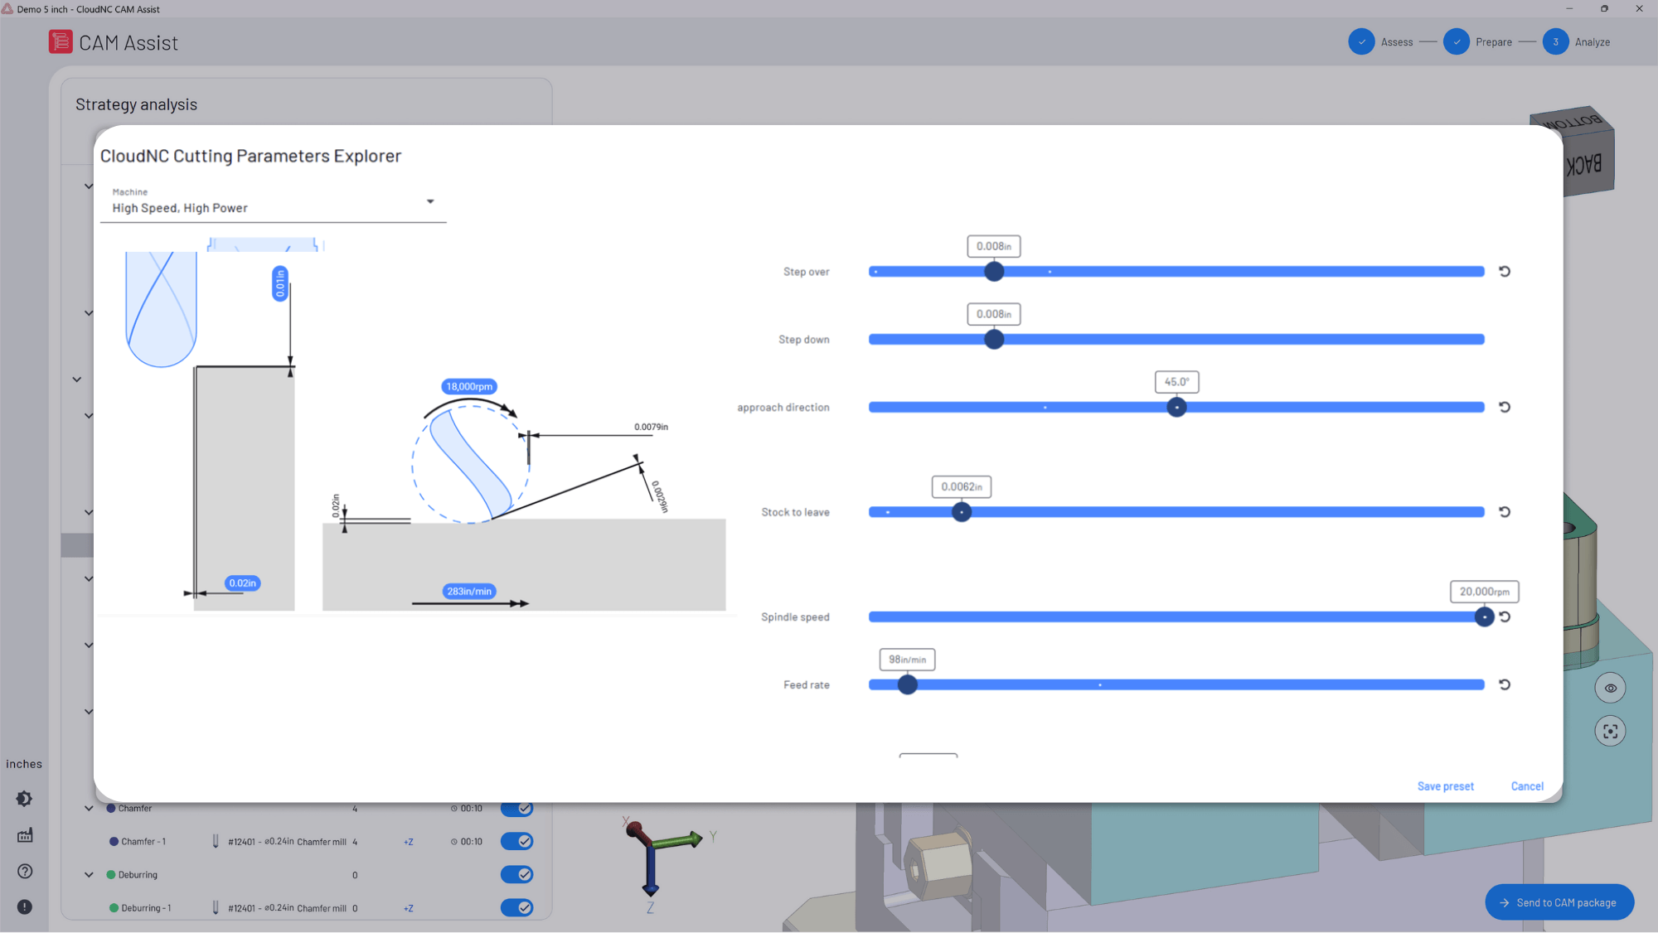Toggle the Chamfer - 1 operation on or off
Viewport: 1658px width, 933px height.
(516, 841)
